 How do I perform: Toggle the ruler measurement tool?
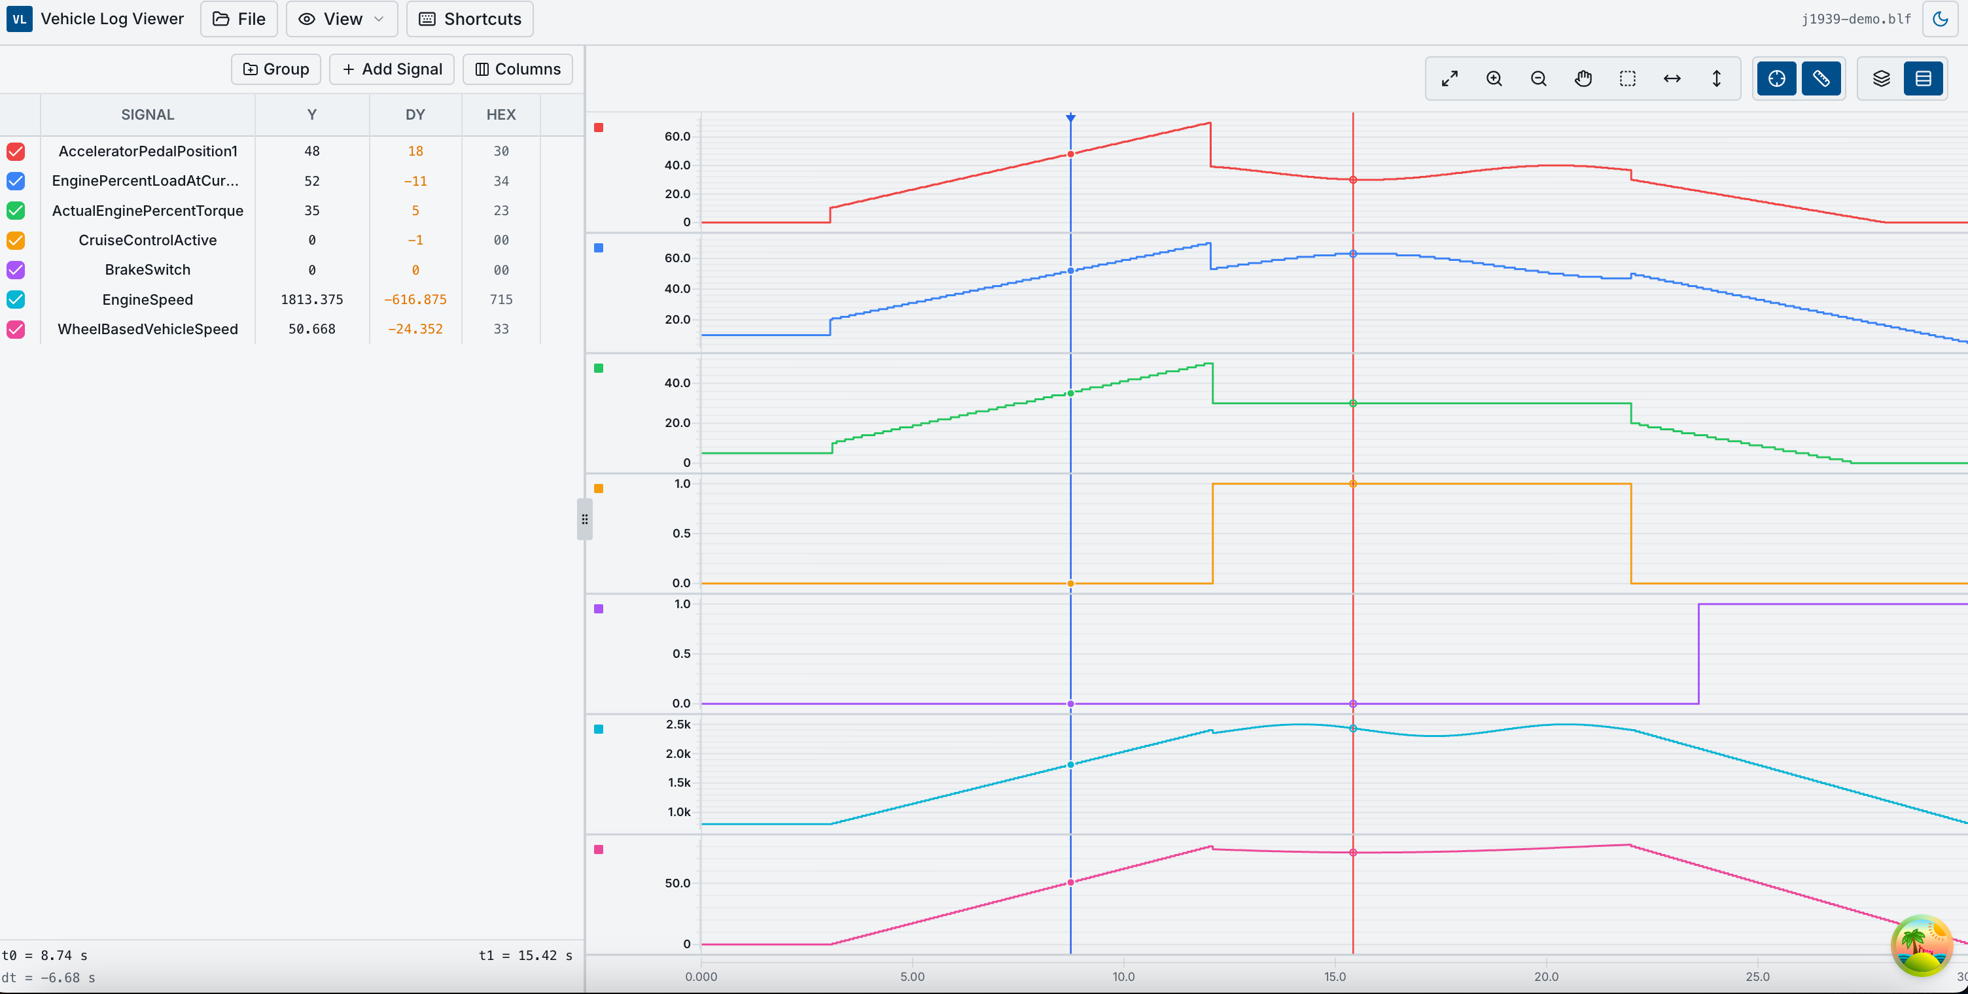click(x=1821, y=78)
